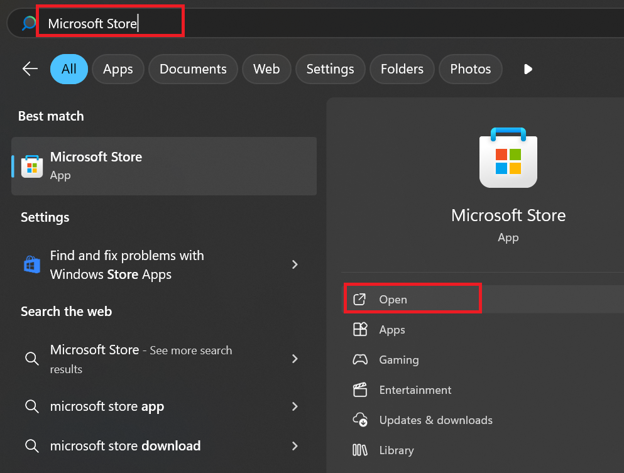
Task: Click the back arrow icon
Action: point(30,69)
